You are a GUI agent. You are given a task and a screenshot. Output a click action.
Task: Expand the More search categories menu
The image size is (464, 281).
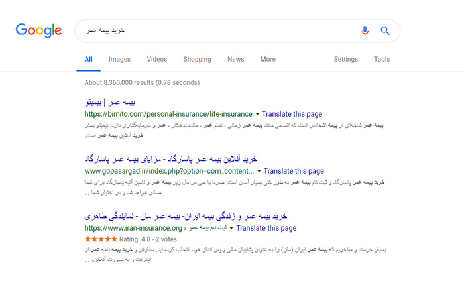[x=268, y=59]
